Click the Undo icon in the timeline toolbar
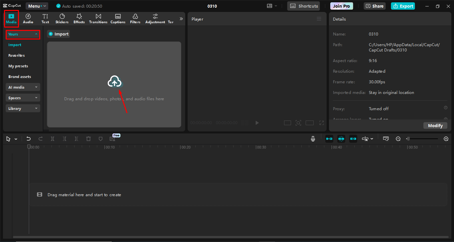Screen dimensions: 454x242 click(x=28, y=138)
